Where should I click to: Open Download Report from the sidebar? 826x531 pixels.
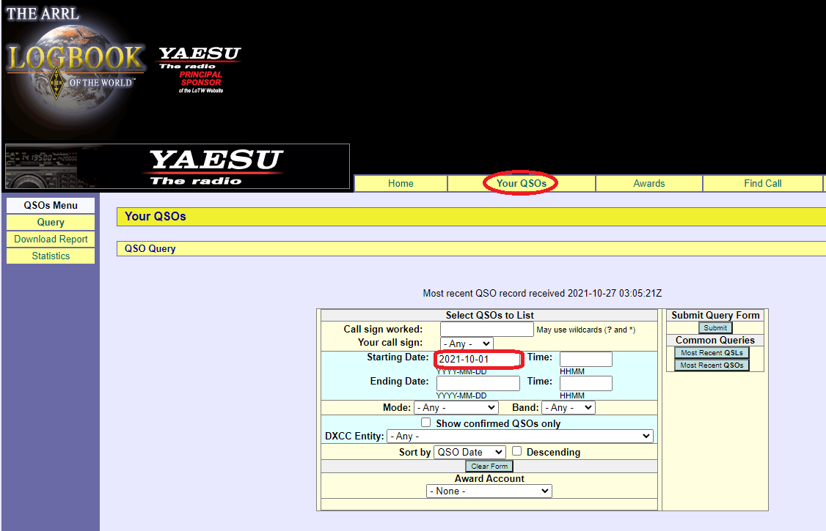pyautogui.click(x=51, y=239)
